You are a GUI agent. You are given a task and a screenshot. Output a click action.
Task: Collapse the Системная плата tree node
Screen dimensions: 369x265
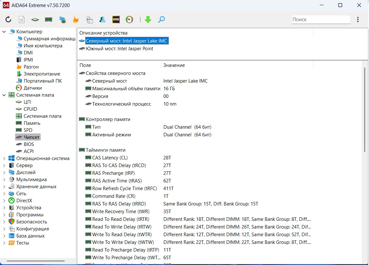click(4, 95)
